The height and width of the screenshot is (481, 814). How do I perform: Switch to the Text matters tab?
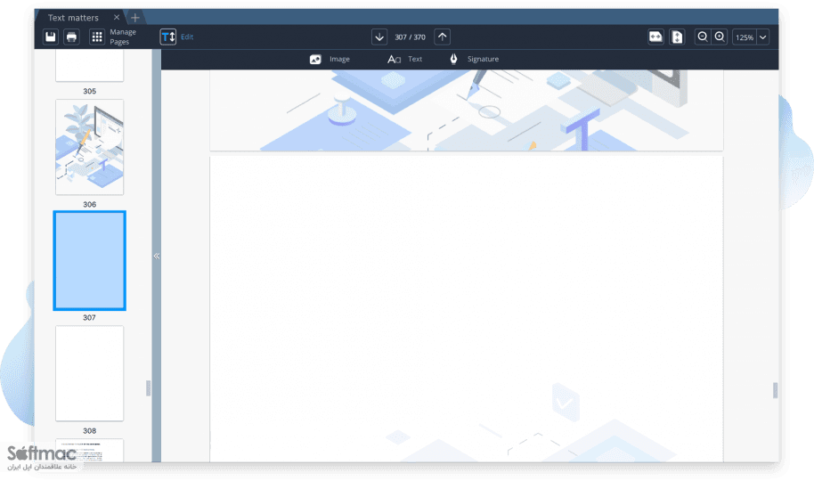tap(73, 18)
